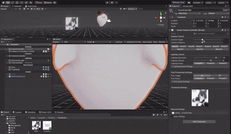This screenshot has width=231, height=134.
Task: Adjust the Camera Height slider
Action: [x=207, y=40]
